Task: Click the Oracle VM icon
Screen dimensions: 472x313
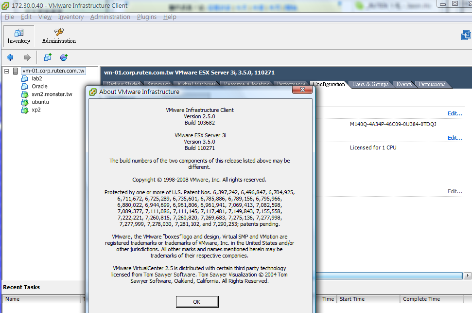Action: click(25, 87)
